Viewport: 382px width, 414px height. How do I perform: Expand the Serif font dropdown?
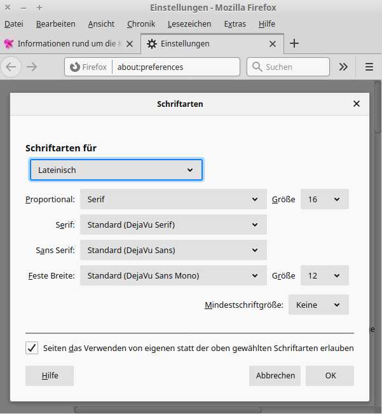(x=173, y=224)
